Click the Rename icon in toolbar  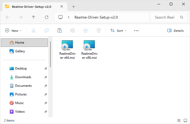point(73,31)
